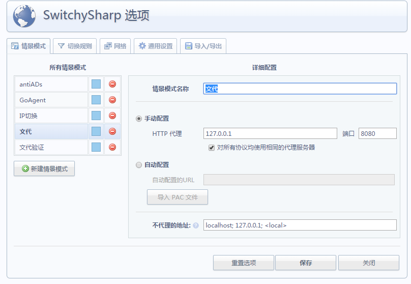Select the 文代验证 profile row
This screenshot has height=284, width=411.
click(51, 147)
